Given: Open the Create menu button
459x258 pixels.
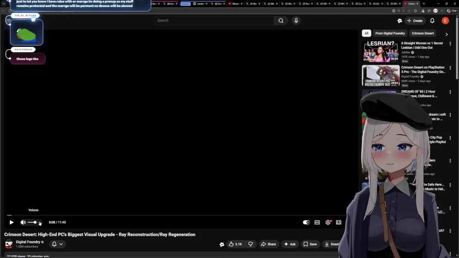Looking at the screenshot, I should click(415, 20).
